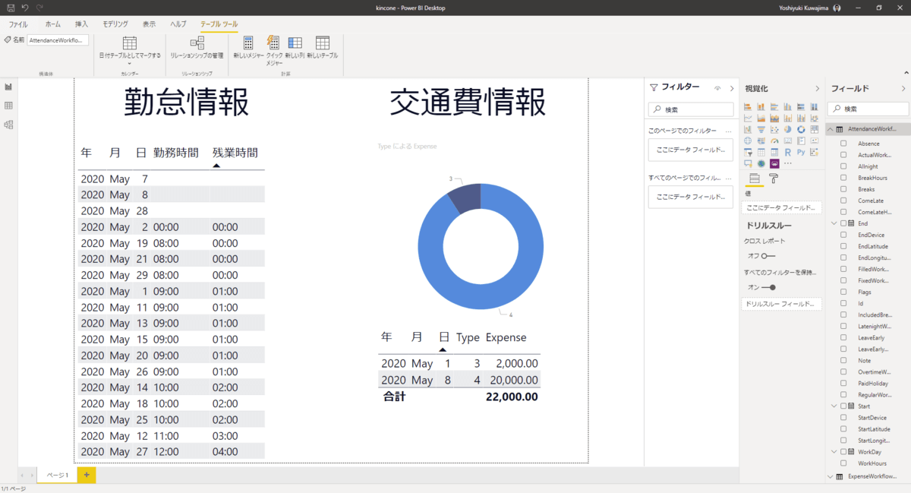
Task: Check the Flags field checkbox
Action: (x=843, y=292)
